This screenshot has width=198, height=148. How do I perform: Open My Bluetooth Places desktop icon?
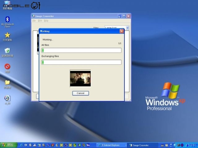(x=7, y=22)
